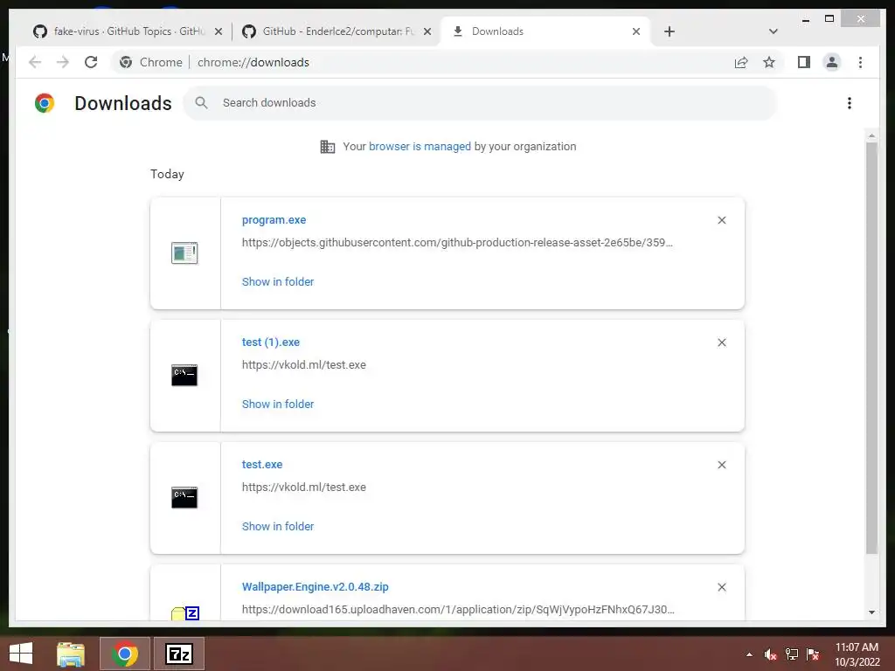The height and width of the screenshot is (671, 895).
Task: Close the fake-virus GitHub Topics tab
Action: click(x=218, y=31)
